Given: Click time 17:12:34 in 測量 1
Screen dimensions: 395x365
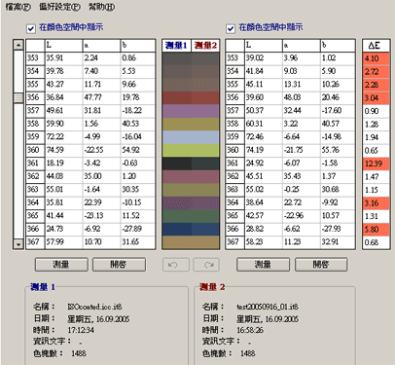Looking at the screenshot, I should tap(81, 330).
